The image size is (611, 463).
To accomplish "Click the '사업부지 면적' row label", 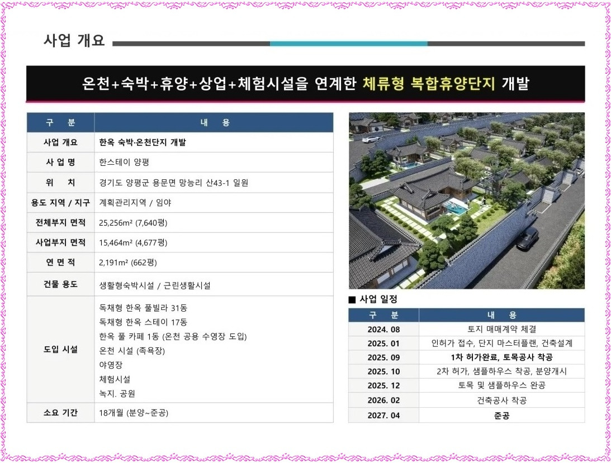I will 60,242.
